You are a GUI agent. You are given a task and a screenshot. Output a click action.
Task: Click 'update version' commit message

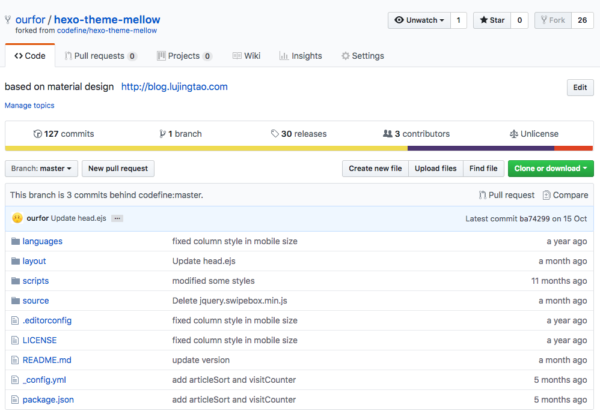201,360
